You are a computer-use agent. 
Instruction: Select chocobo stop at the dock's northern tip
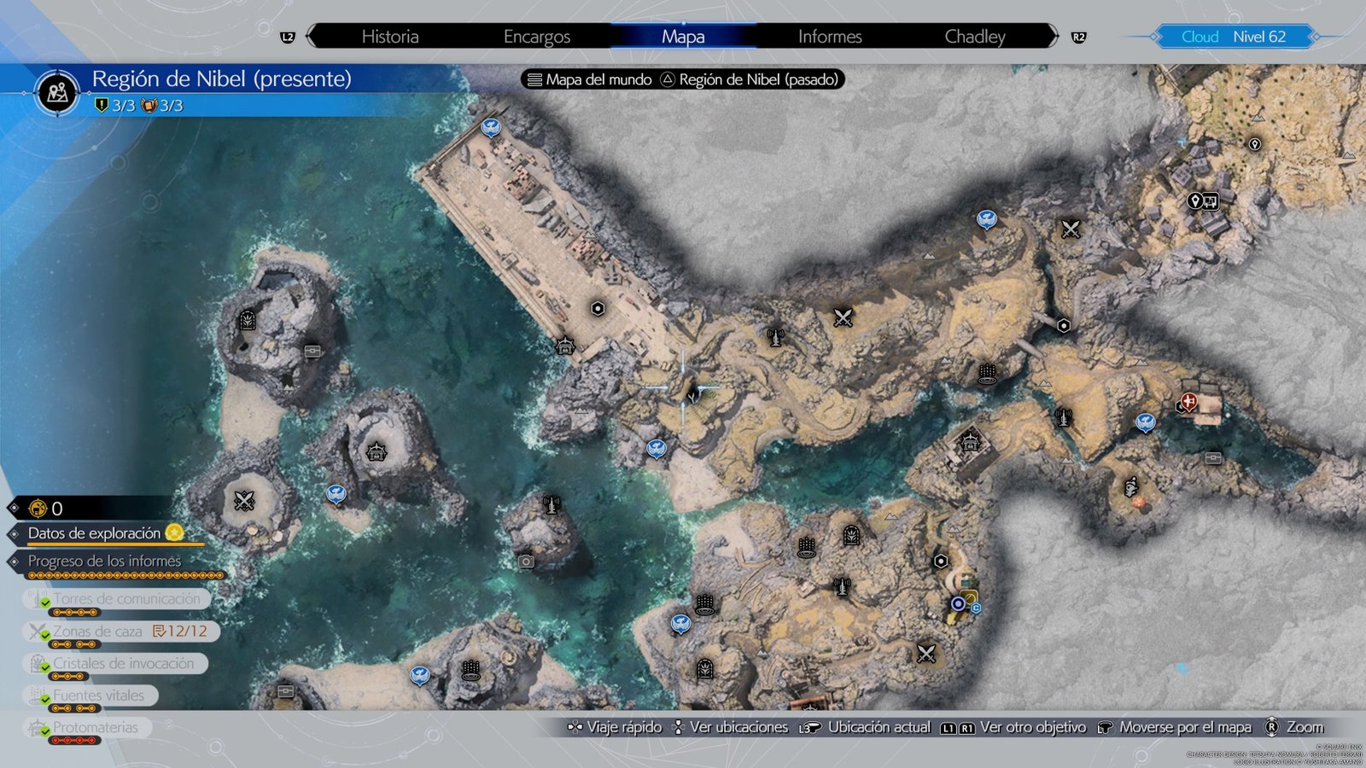tap(490, 128)
